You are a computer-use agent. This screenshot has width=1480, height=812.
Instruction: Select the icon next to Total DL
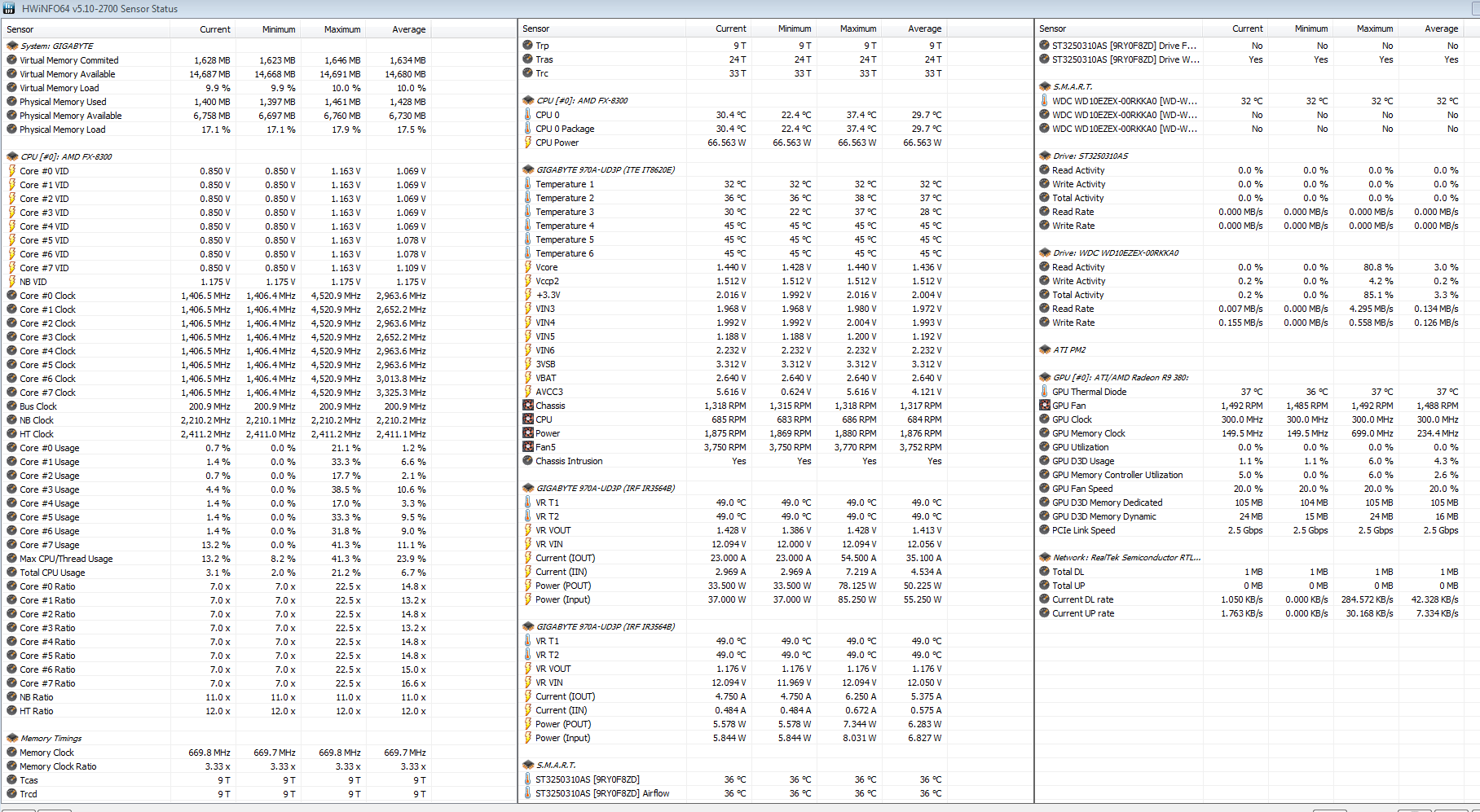(x=1044, y=572)
